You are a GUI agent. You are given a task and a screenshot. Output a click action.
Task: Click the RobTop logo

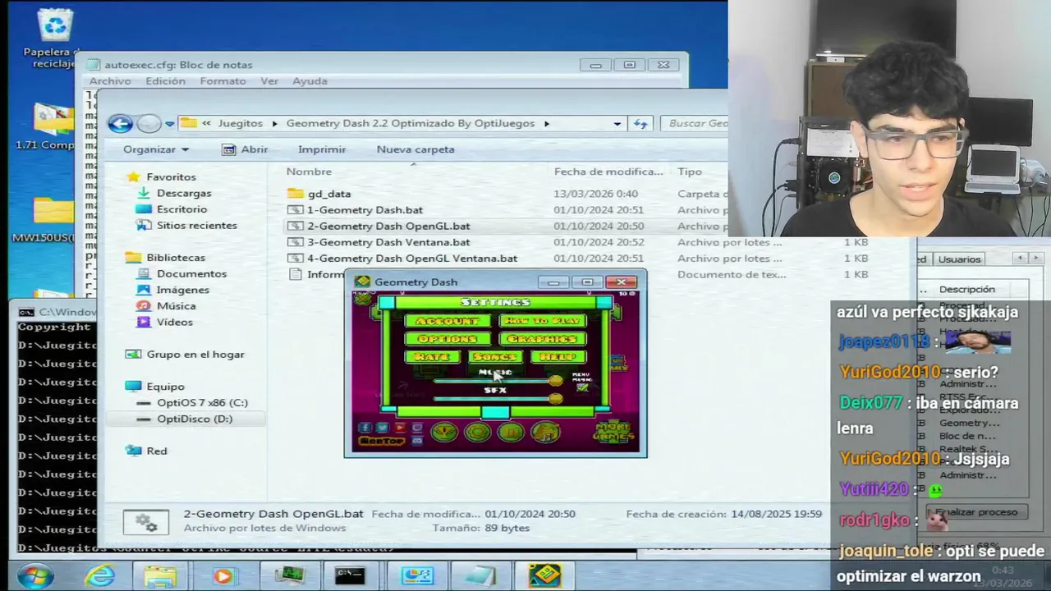click(382, 441)
